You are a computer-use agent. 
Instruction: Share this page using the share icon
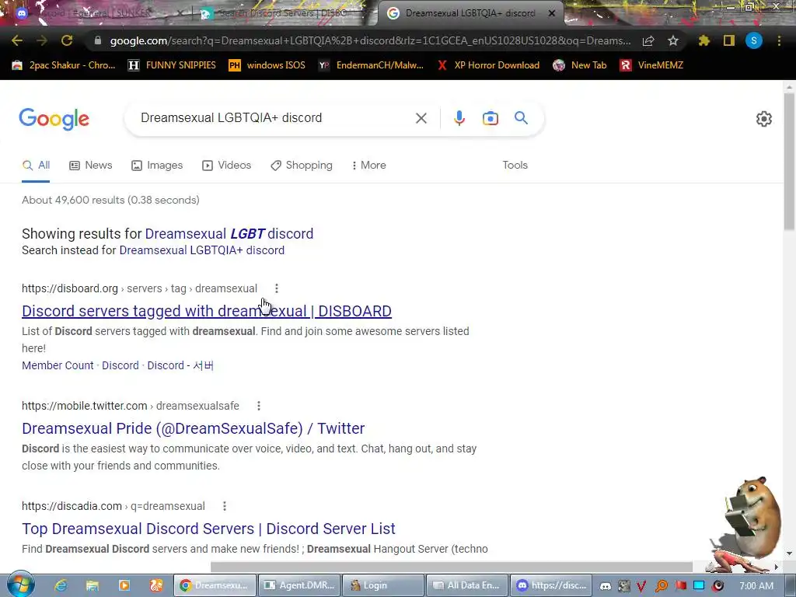tap(648, 40)
